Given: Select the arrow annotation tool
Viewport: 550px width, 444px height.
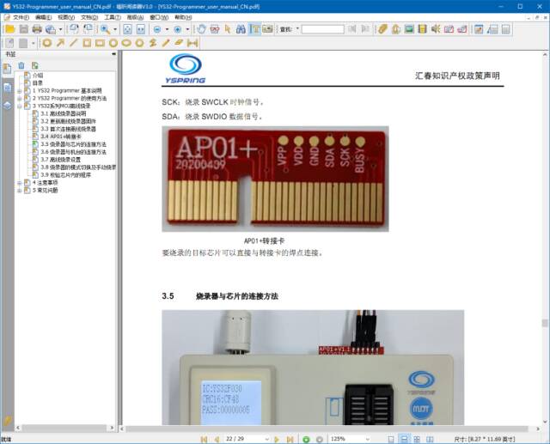Looking at the screenshot, I should [60, 43].
